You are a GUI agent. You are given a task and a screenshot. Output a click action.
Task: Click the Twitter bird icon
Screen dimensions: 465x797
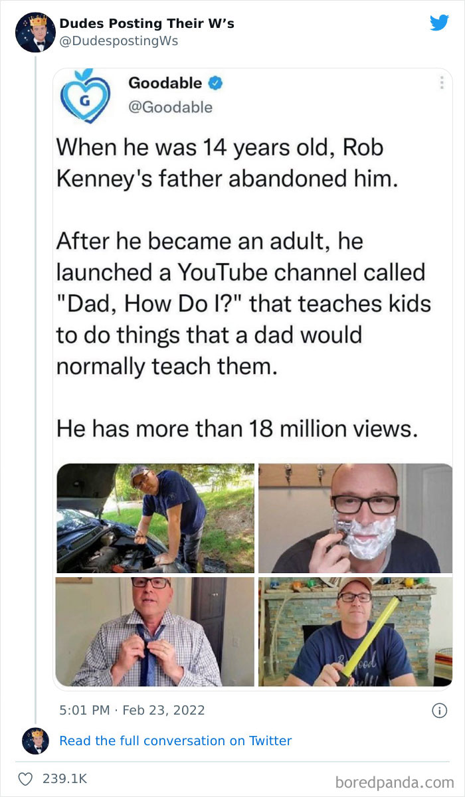(440, 22)
